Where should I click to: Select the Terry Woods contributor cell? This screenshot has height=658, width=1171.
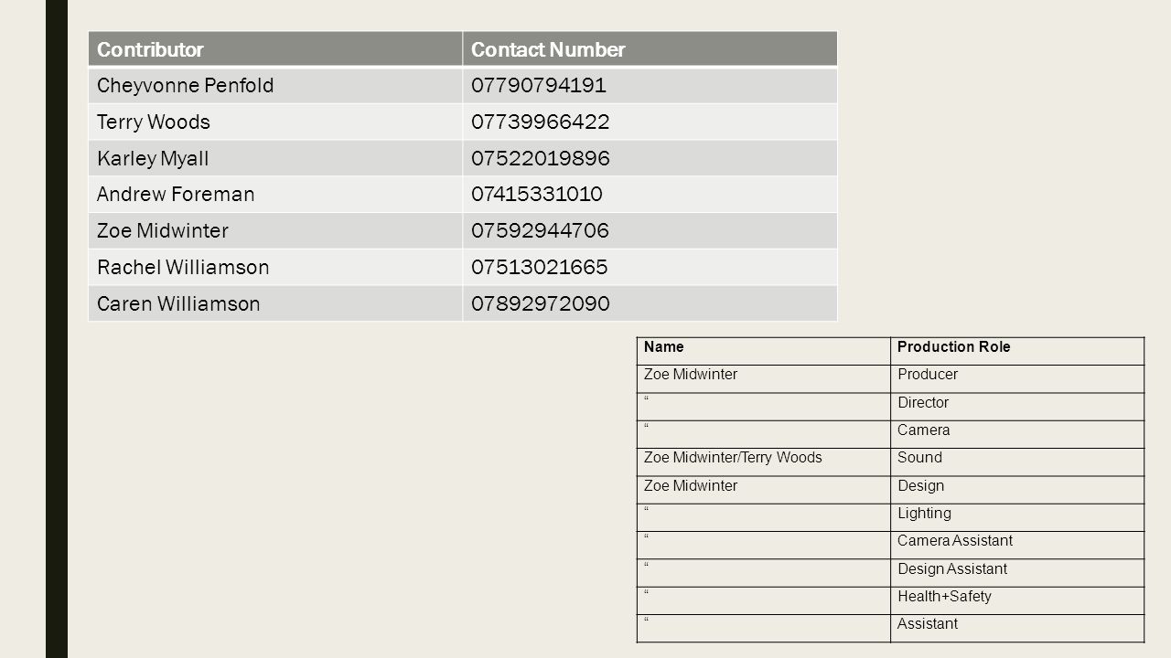[275, 122]
